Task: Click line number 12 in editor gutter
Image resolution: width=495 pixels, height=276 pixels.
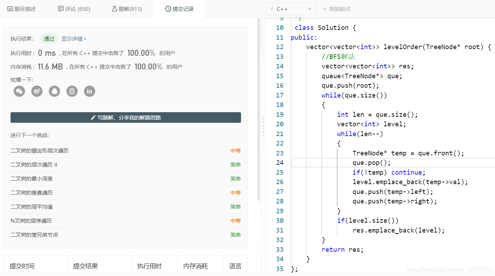Action: 280,47
